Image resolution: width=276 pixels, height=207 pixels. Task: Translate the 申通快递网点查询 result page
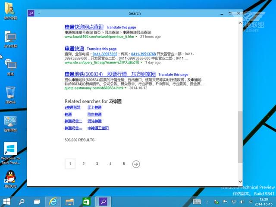click(x=121, y=27)
